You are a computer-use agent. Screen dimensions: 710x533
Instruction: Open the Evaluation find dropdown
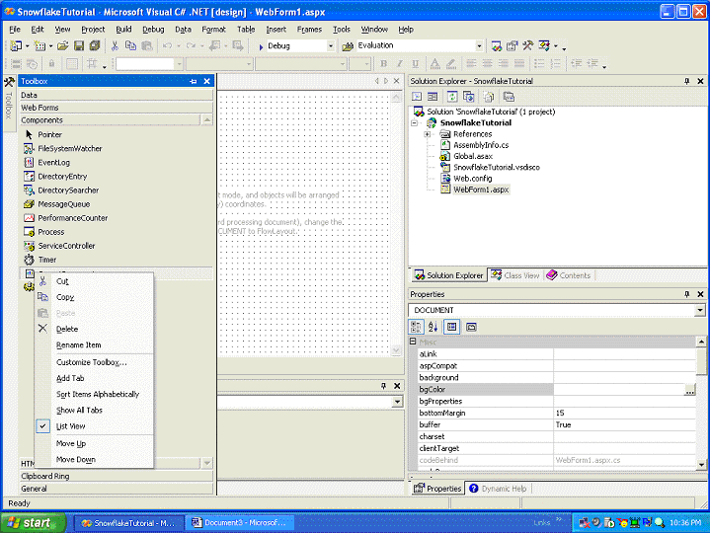coord(479,45)
